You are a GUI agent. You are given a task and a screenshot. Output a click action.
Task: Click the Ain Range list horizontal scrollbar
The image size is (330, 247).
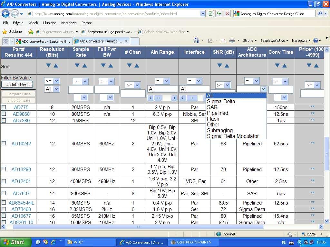coord(162,98)
